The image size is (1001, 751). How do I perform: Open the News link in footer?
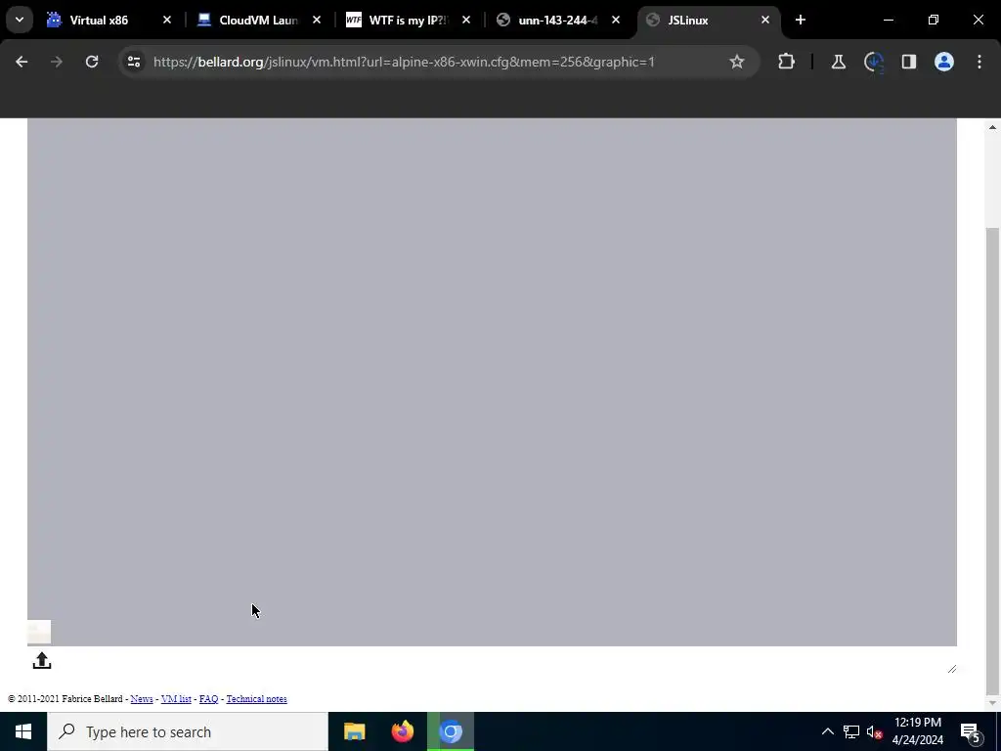[142, 698]
